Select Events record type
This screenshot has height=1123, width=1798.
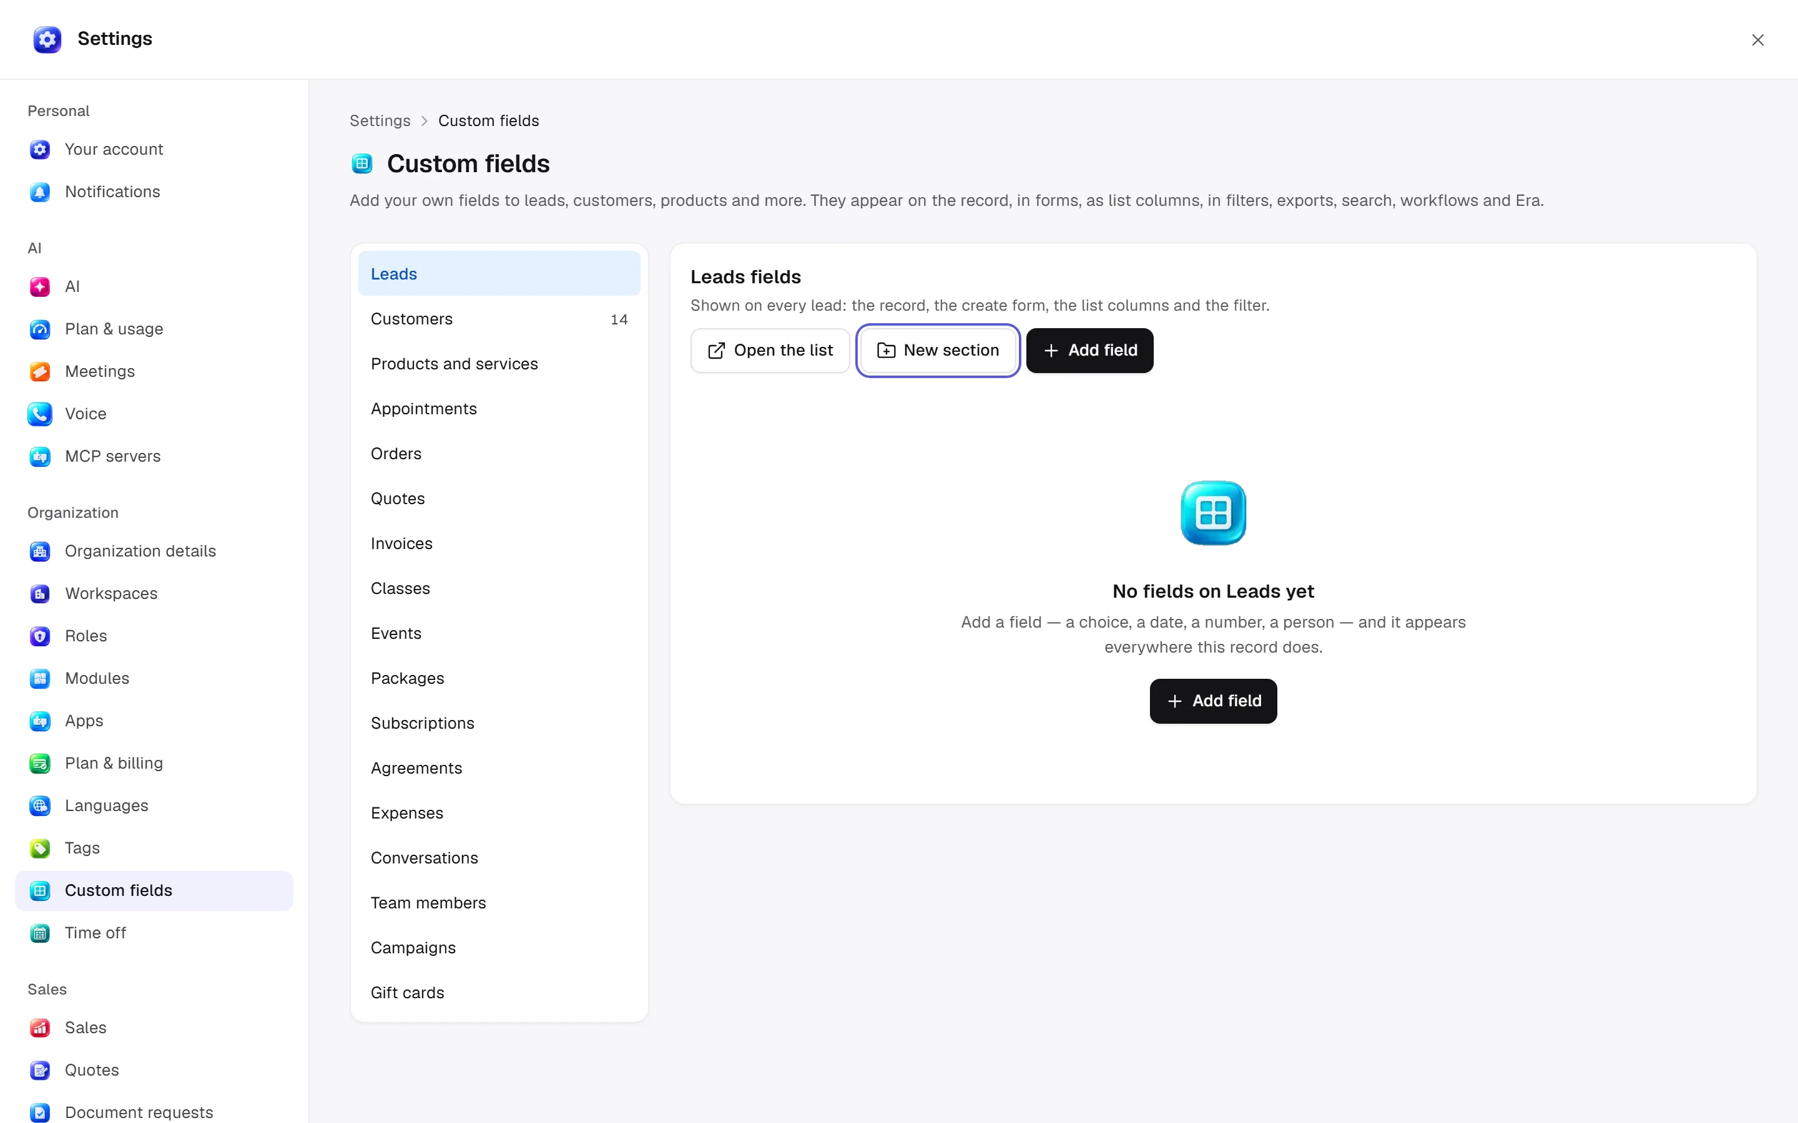(499, 633)
